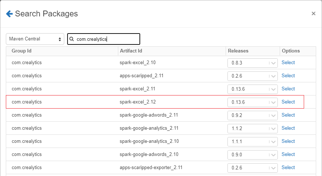Select the spark-google-analytics_2.11 package
The height and width of the screenshot is (176, 322).
(x=288, y=128)
